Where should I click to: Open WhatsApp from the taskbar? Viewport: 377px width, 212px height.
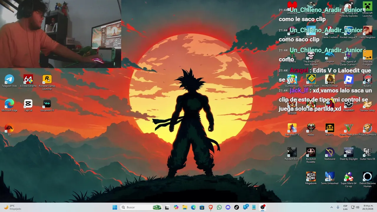pyautogui.click(x=219, y=207)
